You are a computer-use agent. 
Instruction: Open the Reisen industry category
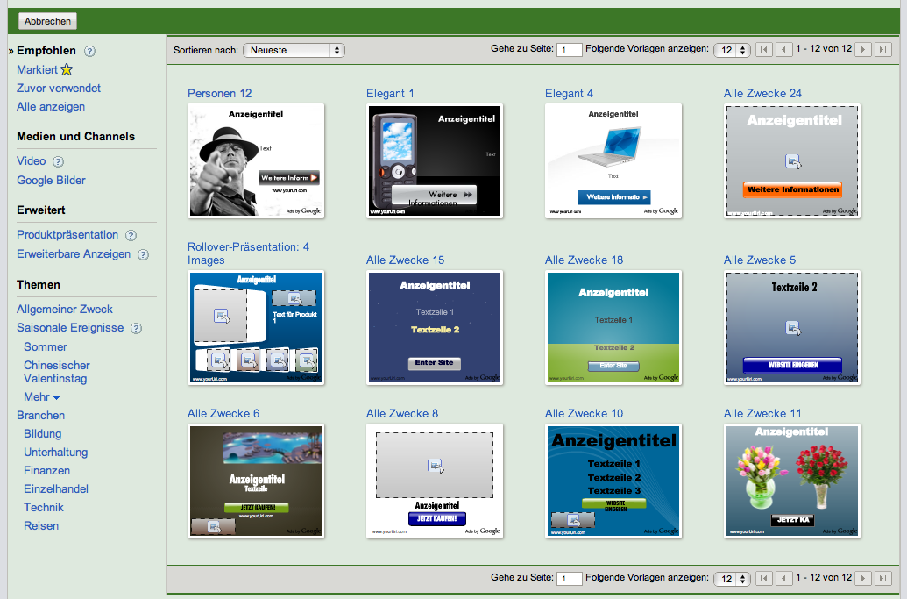(x=41, y=525)
